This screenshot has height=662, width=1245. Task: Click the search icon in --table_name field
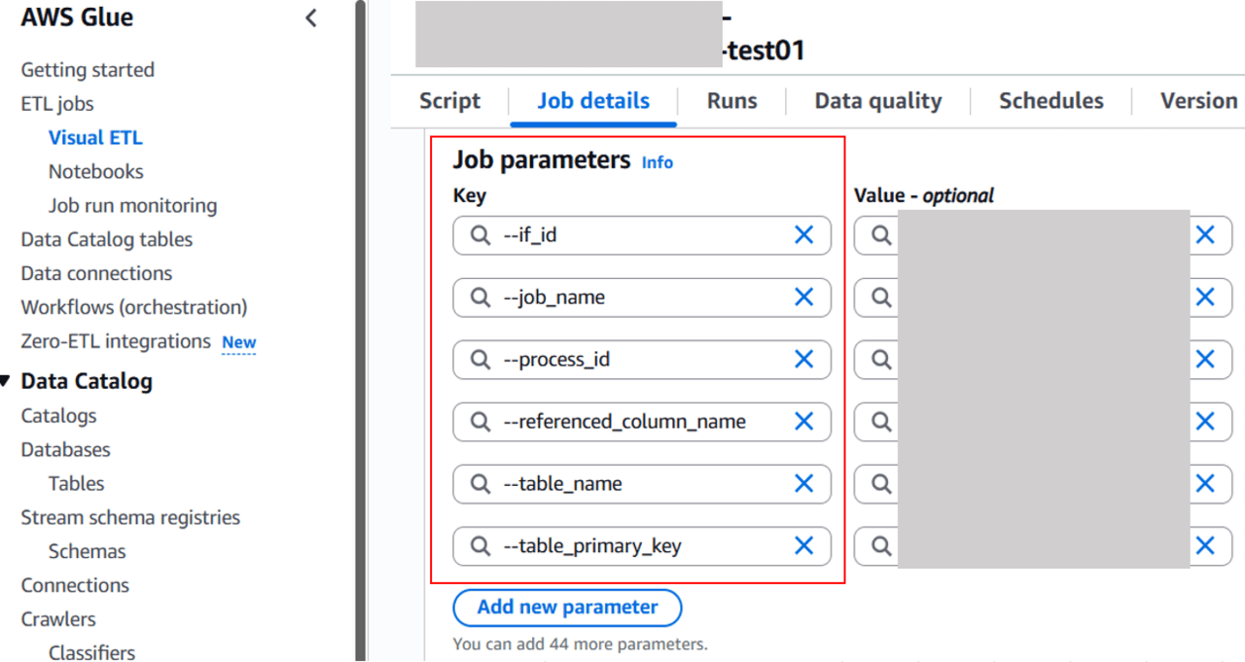[480, 484]
